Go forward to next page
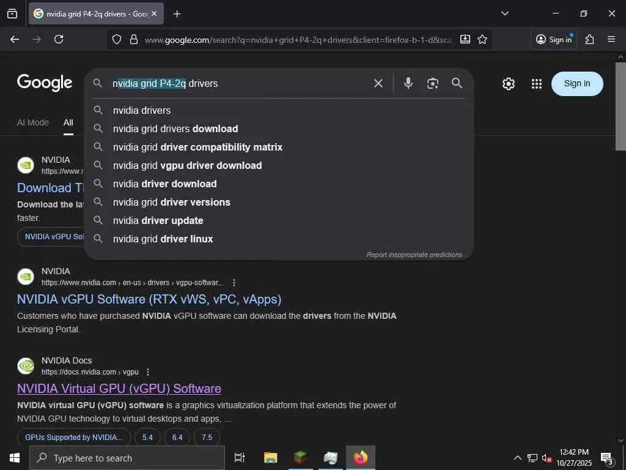This screenshot has height=470, width=626. [x=36, y=39]
